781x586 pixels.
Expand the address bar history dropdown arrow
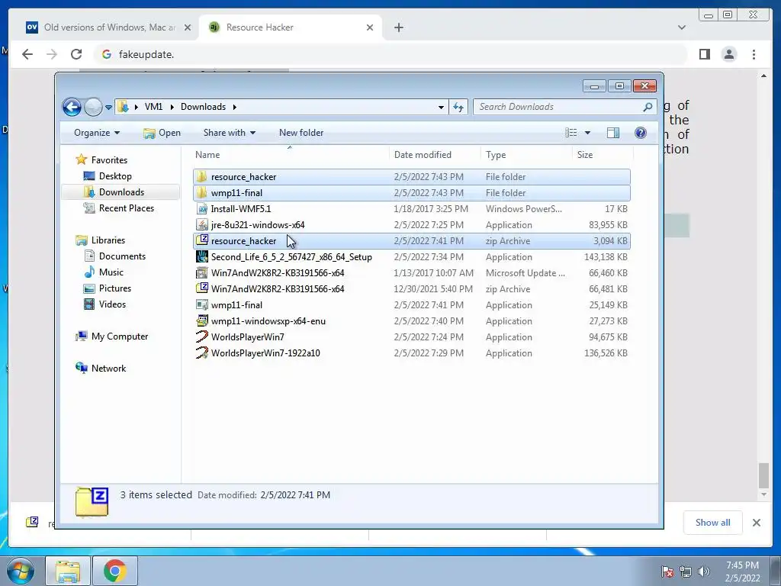(441, 107)
